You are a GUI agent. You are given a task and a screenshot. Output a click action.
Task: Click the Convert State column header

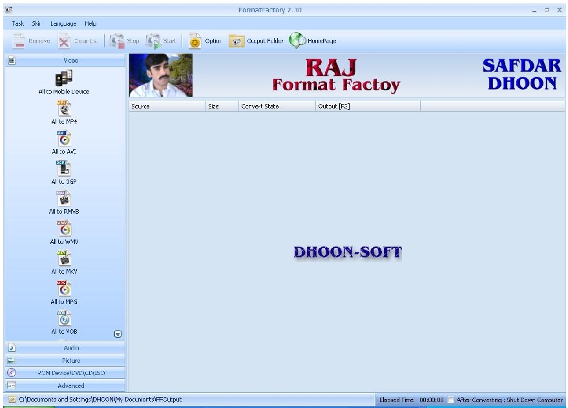tap(277, 106)
